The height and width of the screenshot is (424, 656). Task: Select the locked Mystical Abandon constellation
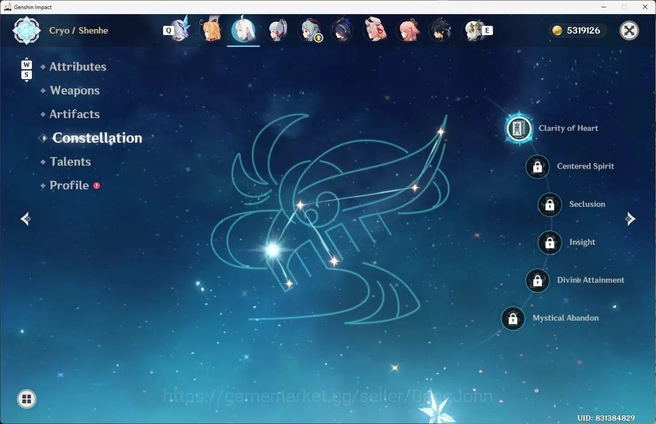(x=513, y=318)
